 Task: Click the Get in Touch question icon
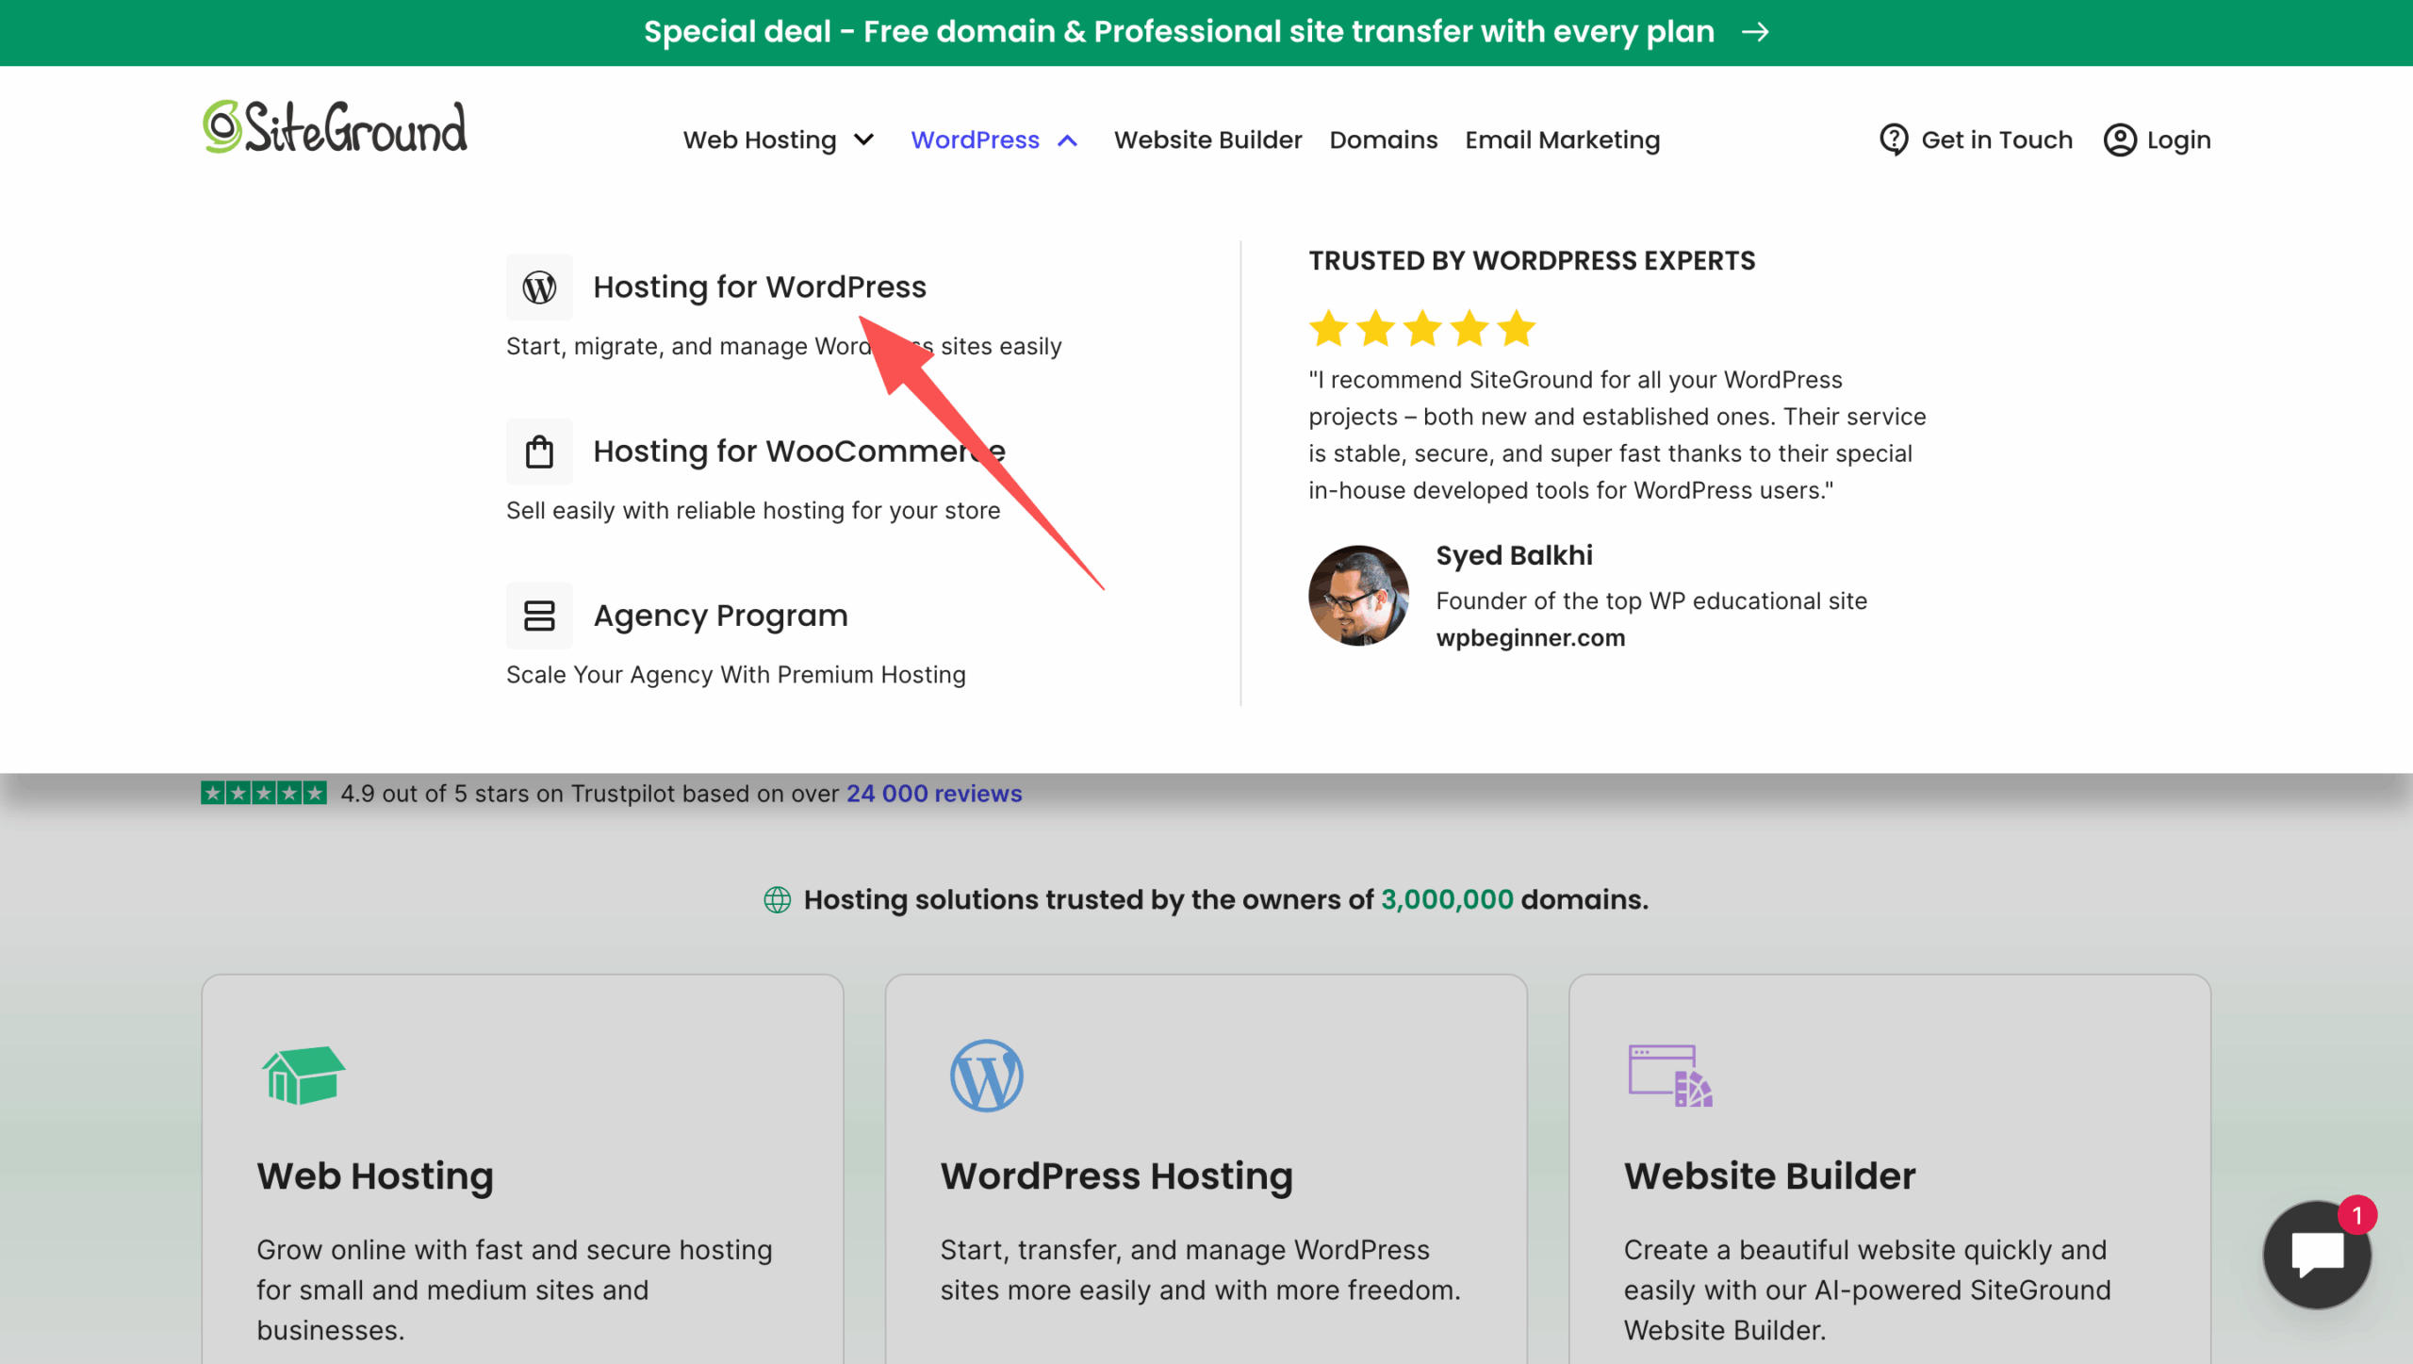point(1893,140)
